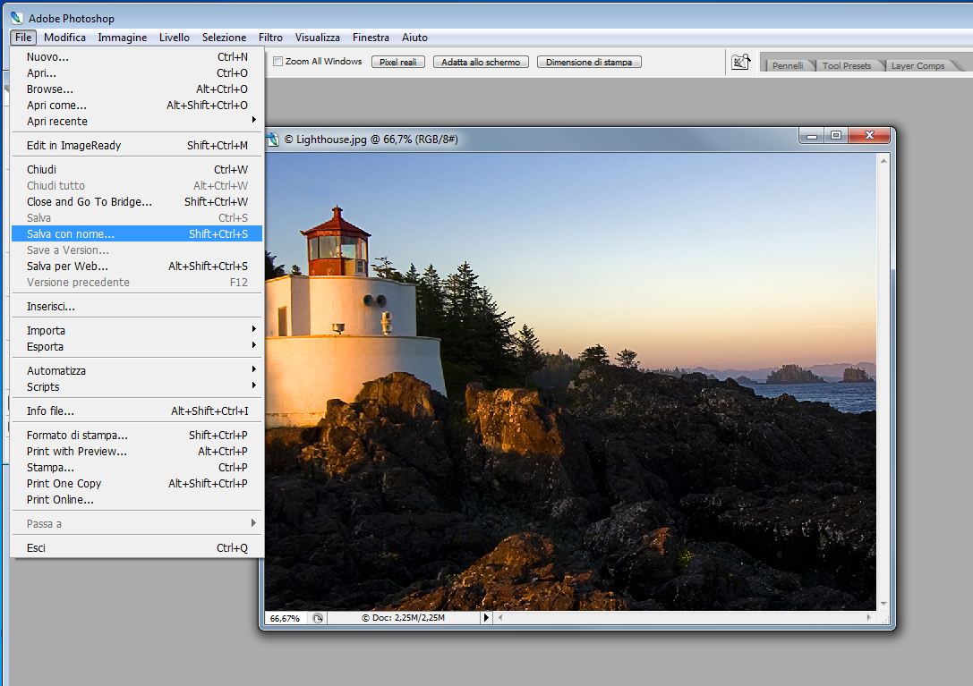This screenshot has height=686, width=973.
Task: Click horizontal scrollbar left arrow
Action: click(x=500, y=618)
